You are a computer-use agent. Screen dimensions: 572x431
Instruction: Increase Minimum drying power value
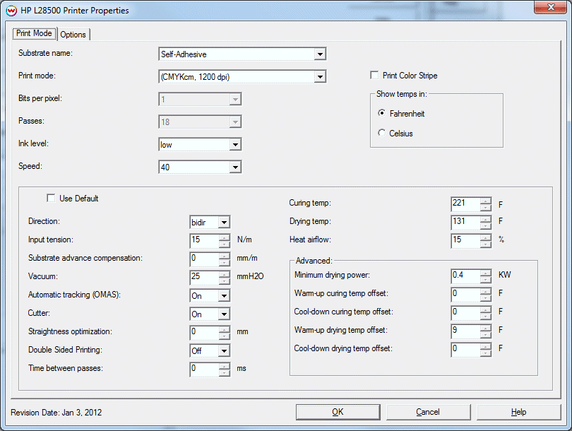pos(486,273)
